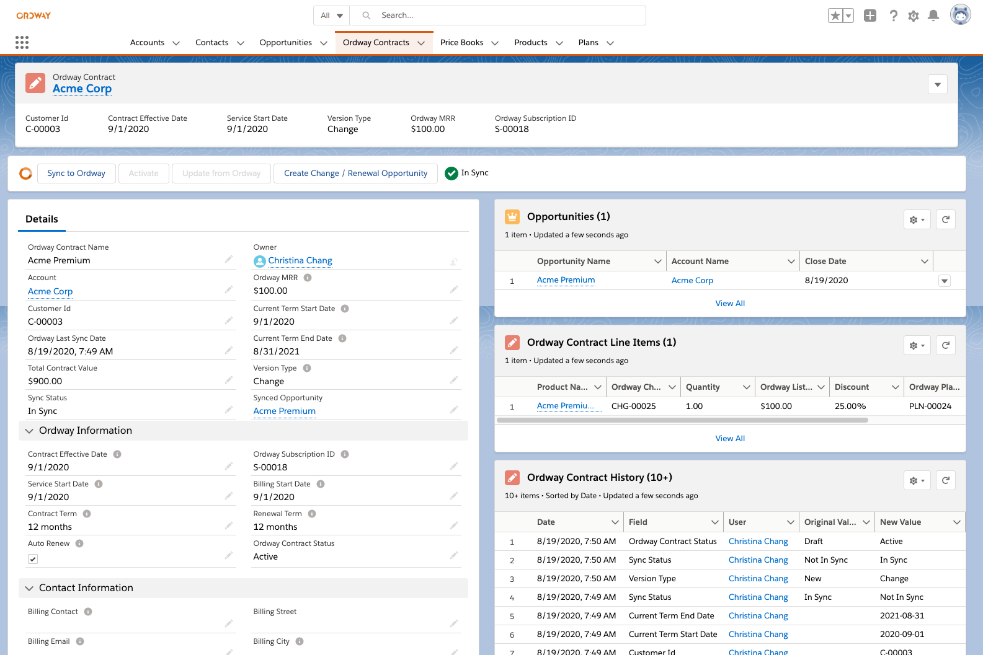Click Create Change / Renewal Opportunity button
The width and height of the screenshot is (983, 655).
coord(355,174)
